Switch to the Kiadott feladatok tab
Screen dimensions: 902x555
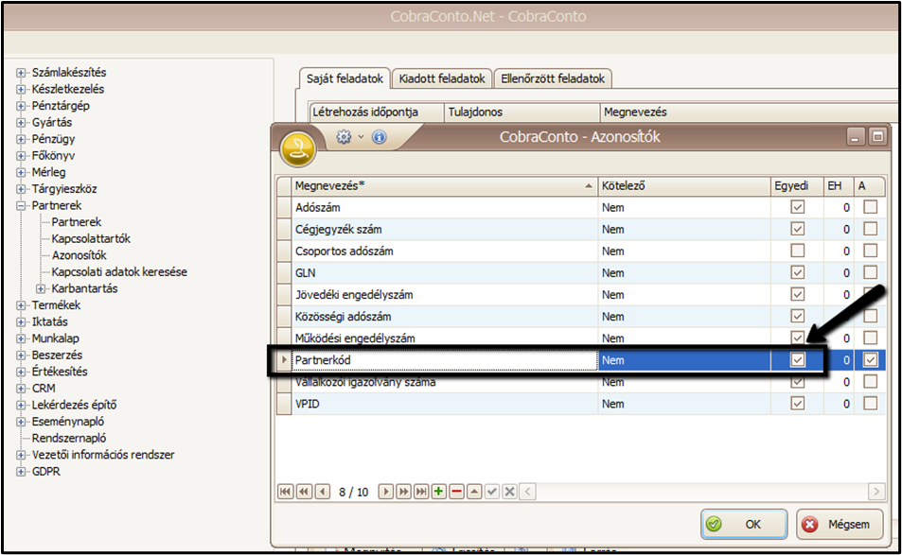[442, 78]
